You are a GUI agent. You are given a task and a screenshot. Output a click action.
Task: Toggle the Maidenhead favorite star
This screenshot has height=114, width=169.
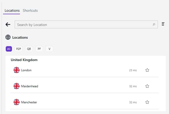[147, 86]
